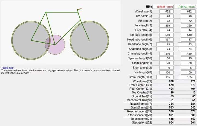Click Toe length field of AETHOS bike
Image resolution: width=197 pixels, height=126 pixels.
188,72
